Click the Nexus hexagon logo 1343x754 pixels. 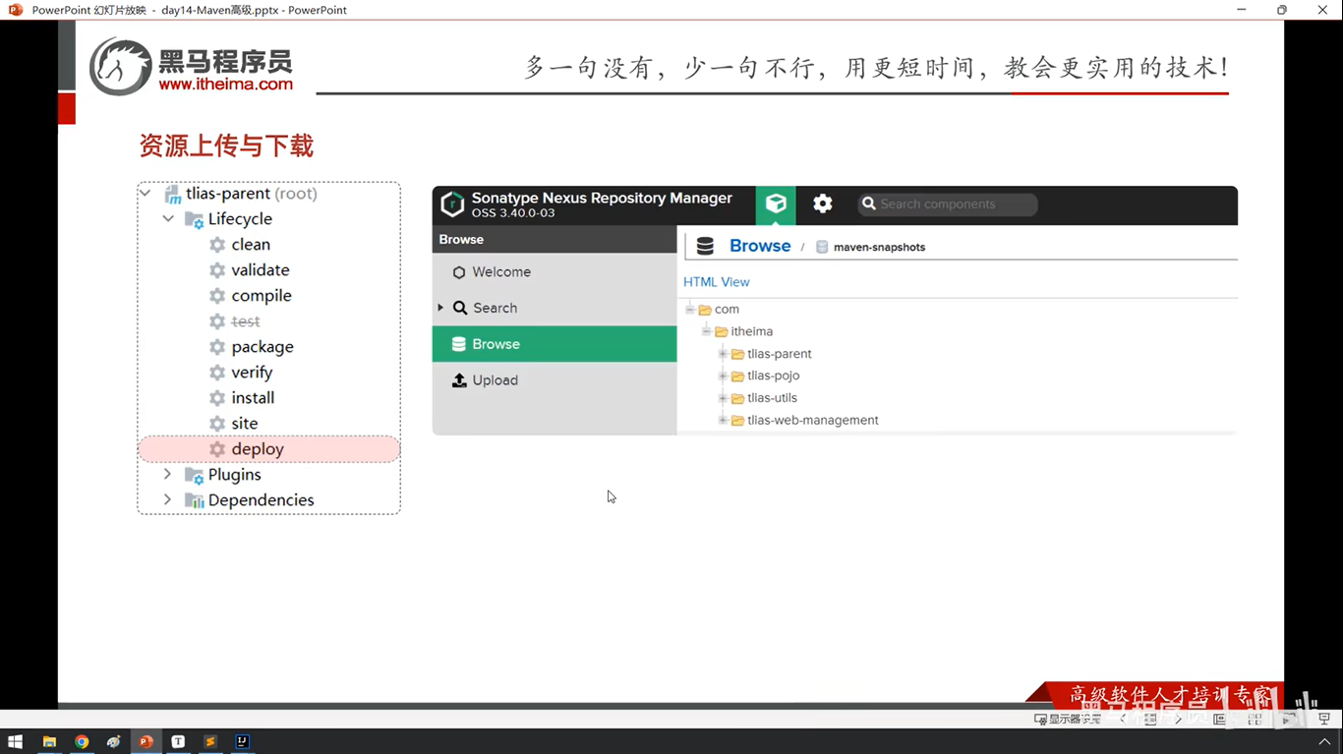point(452,204)
